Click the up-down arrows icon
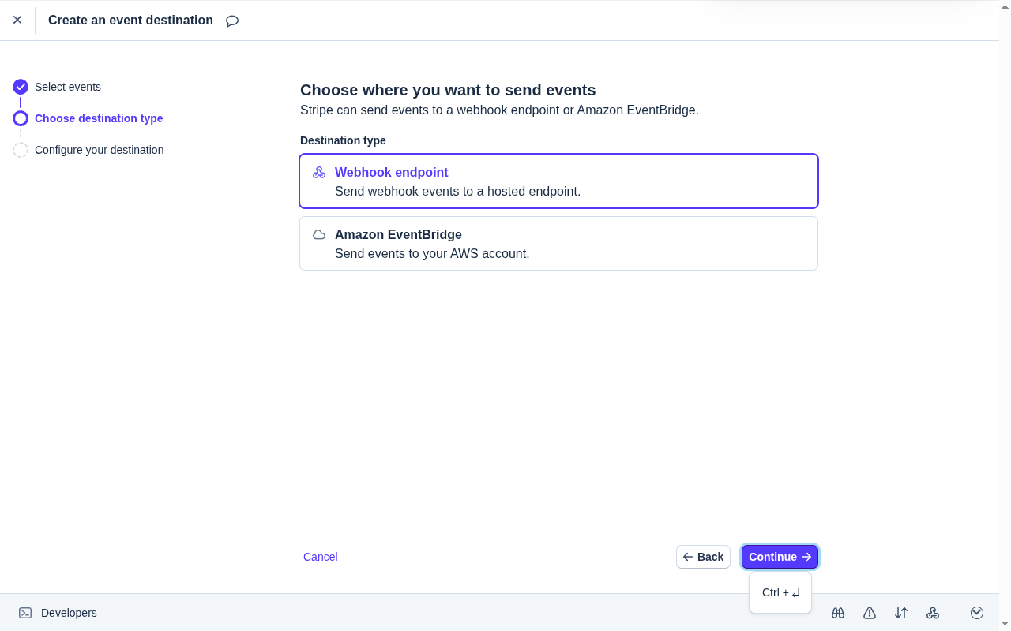This screenshot has height=631, width=1011. 901,613
